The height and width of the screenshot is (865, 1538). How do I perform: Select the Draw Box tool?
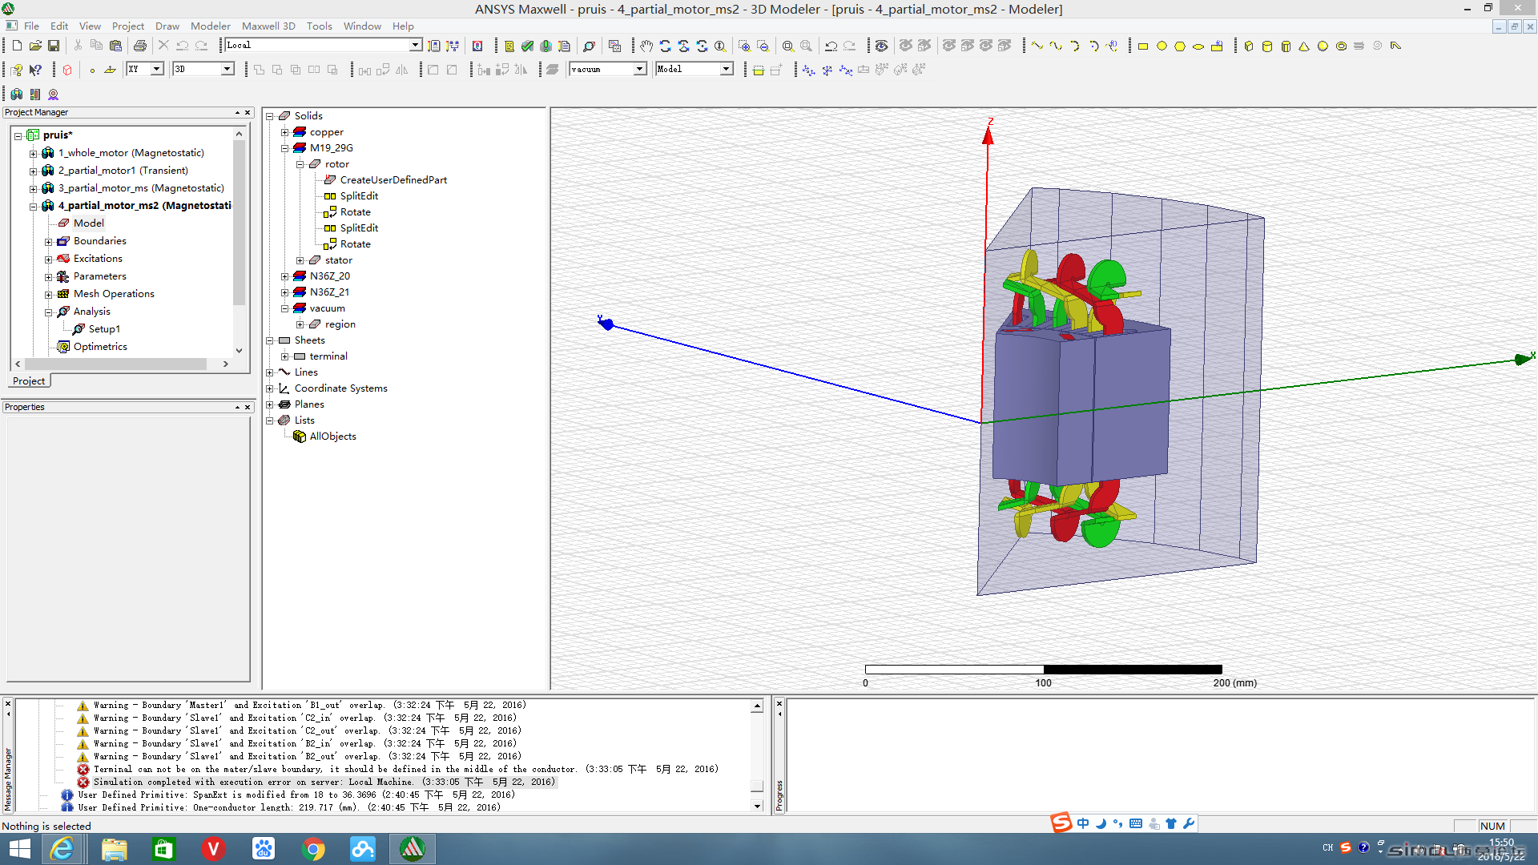(1249, 46)
